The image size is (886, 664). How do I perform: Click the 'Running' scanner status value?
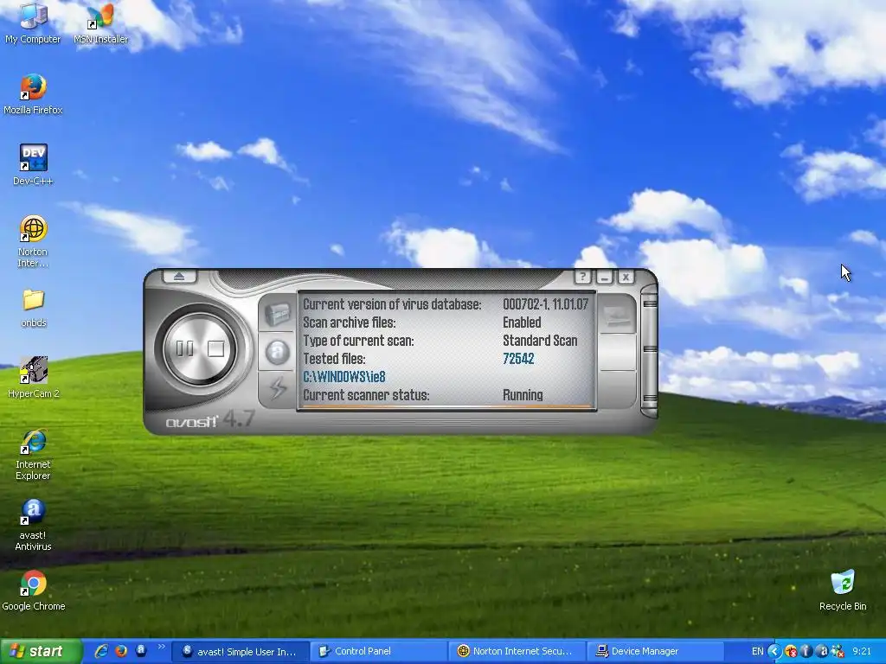click(x=523, y=394)
